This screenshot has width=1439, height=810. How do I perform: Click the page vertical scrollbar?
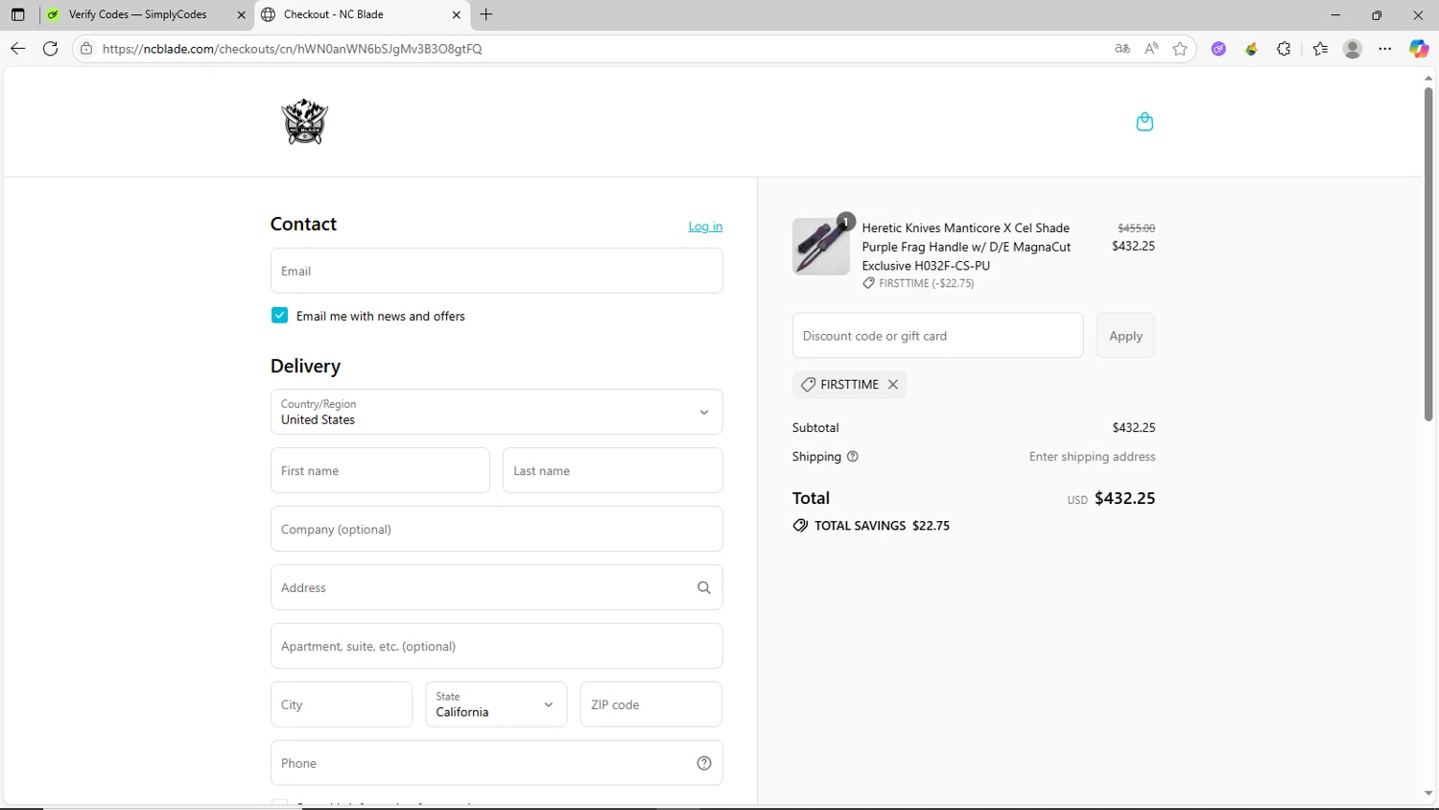(x=1428, y=254)
